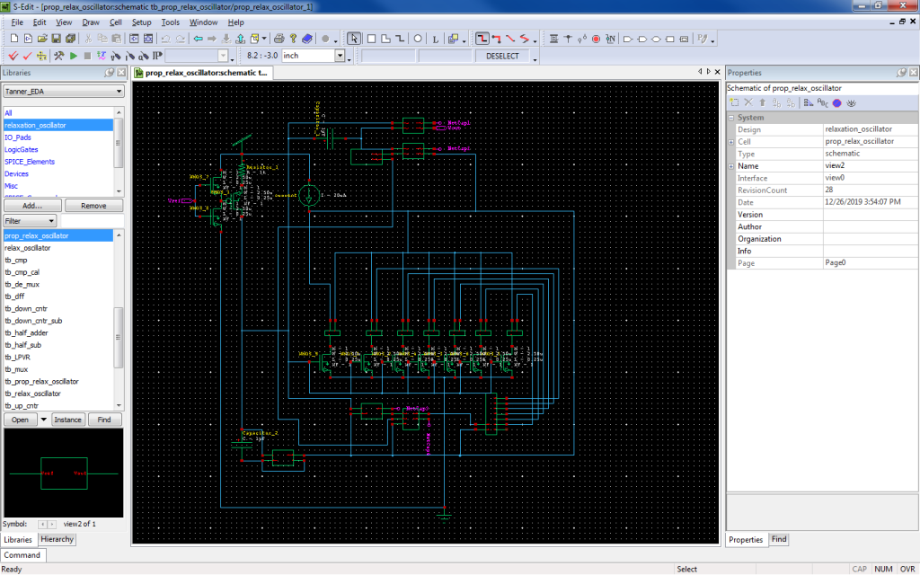Open the Setup menu
Image resolution: width=920 pixels, height=575 pixels.
(x=140, y=22)
